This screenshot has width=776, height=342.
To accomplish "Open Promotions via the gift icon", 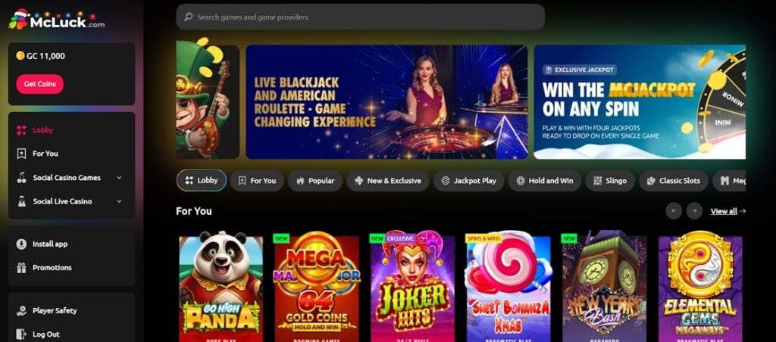I will [x=21, y=267].
